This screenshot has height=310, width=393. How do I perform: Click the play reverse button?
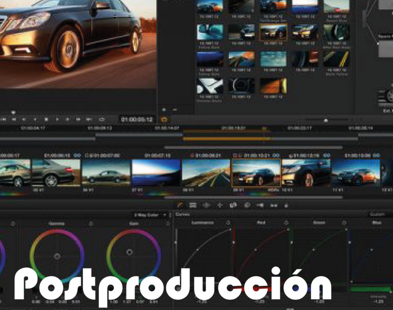click(x=35, y=120)
